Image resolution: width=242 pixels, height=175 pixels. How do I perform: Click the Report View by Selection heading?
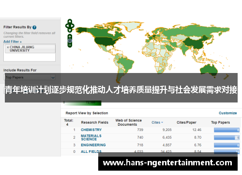click(x=87, y=113)
